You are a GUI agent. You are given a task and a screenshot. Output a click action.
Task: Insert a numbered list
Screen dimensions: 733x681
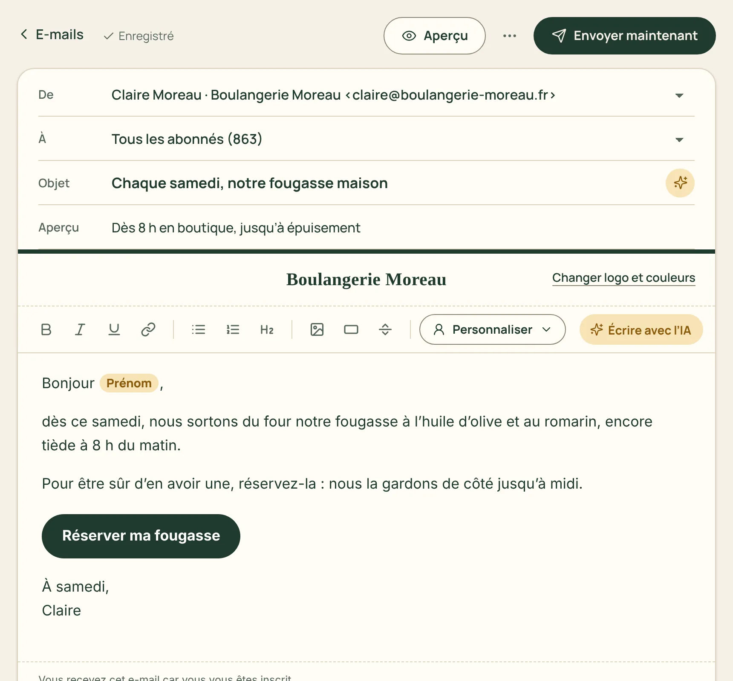pyautogui.click(x=233, y=329)
